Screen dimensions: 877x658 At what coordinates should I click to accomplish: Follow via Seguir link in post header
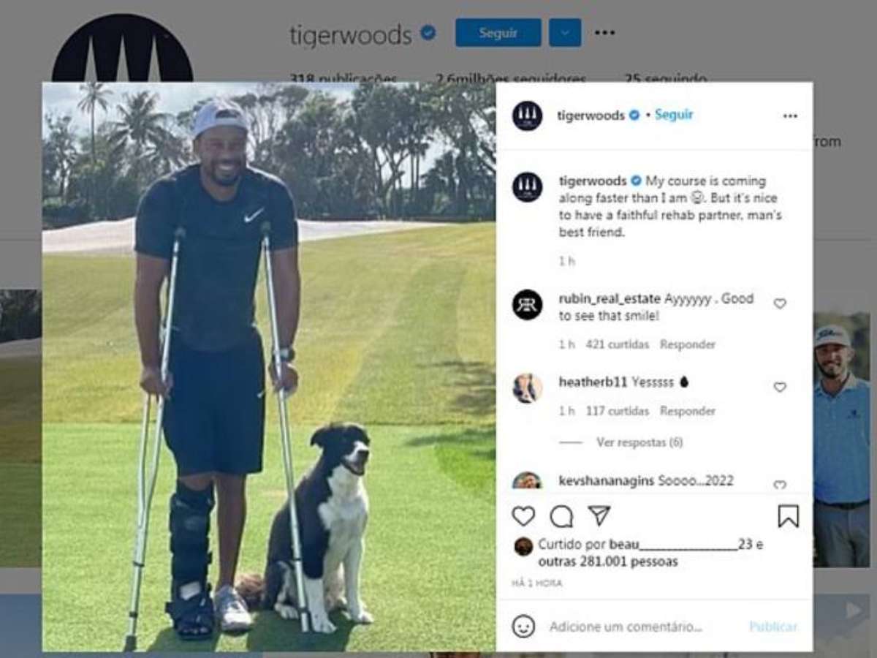coord(674,115)
